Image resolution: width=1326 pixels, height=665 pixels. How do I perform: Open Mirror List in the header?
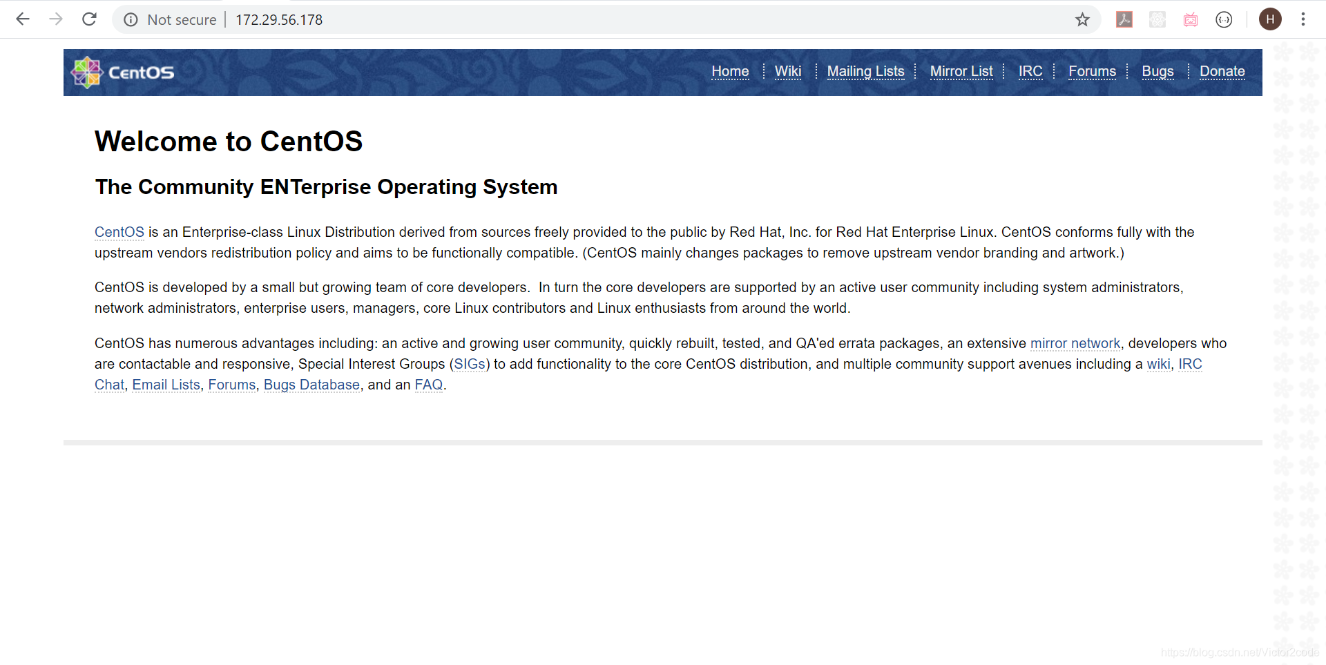click(961, 71)
